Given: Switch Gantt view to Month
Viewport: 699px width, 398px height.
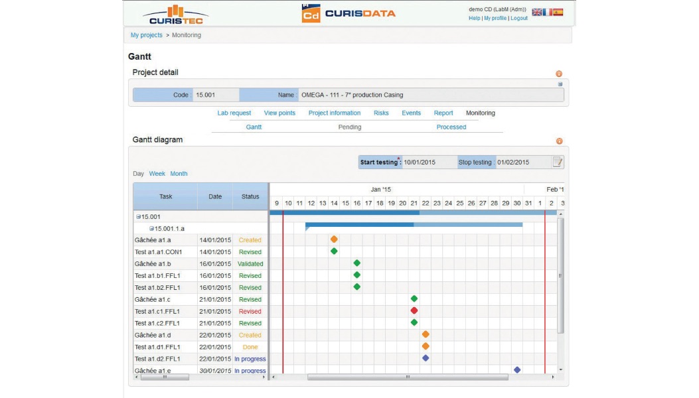Looking at the screenshot, I should point(179,174).
